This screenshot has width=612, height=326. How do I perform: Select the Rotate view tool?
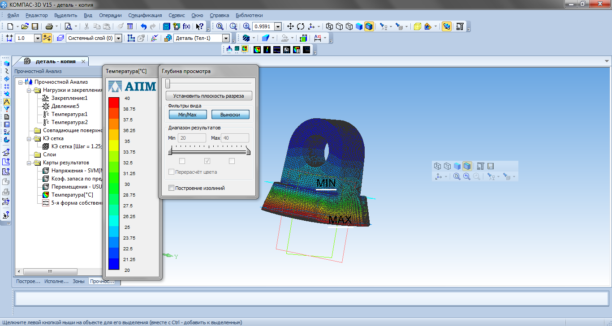(301, 26)
